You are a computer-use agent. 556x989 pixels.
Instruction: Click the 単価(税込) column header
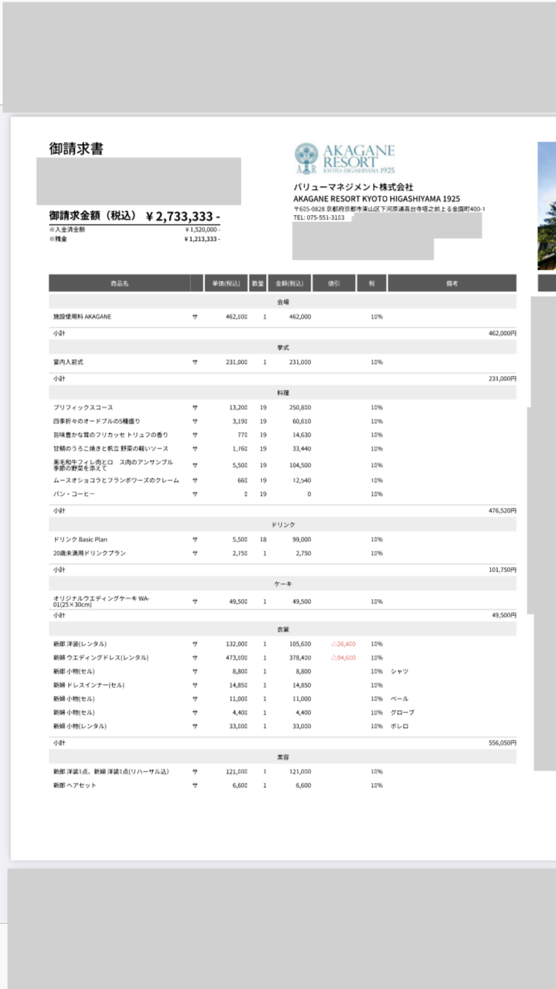pos(226,283)
